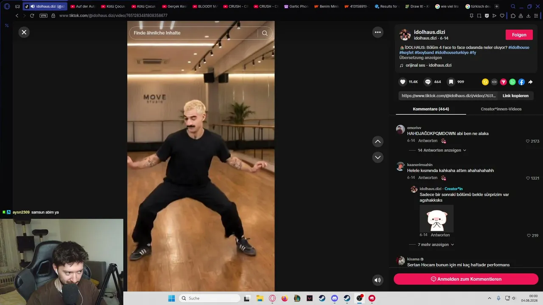The width and height of the screenshot is (543, 305).
Task: Open the idolhaus.dizi profile avatar
Action: [405, 35]
